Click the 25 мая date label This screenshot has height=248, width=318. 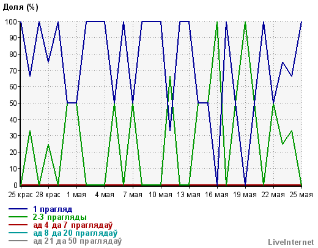[301, 195]
